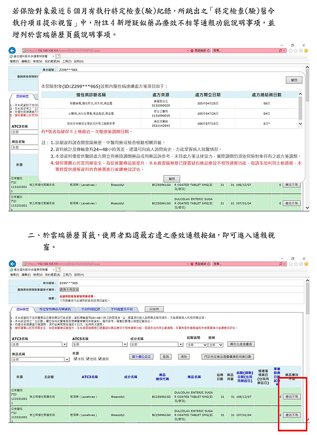Expand the 成分名稱 dropdown
This screenshot has width=317, height=435.
(x=181, y=344)
